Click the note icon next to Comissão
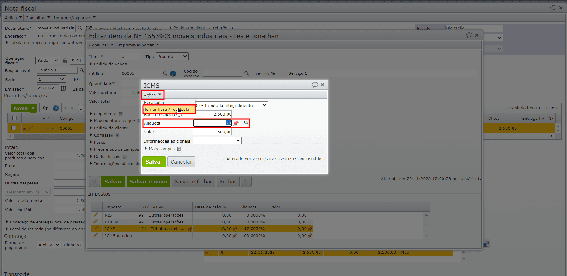 point(118,135)
